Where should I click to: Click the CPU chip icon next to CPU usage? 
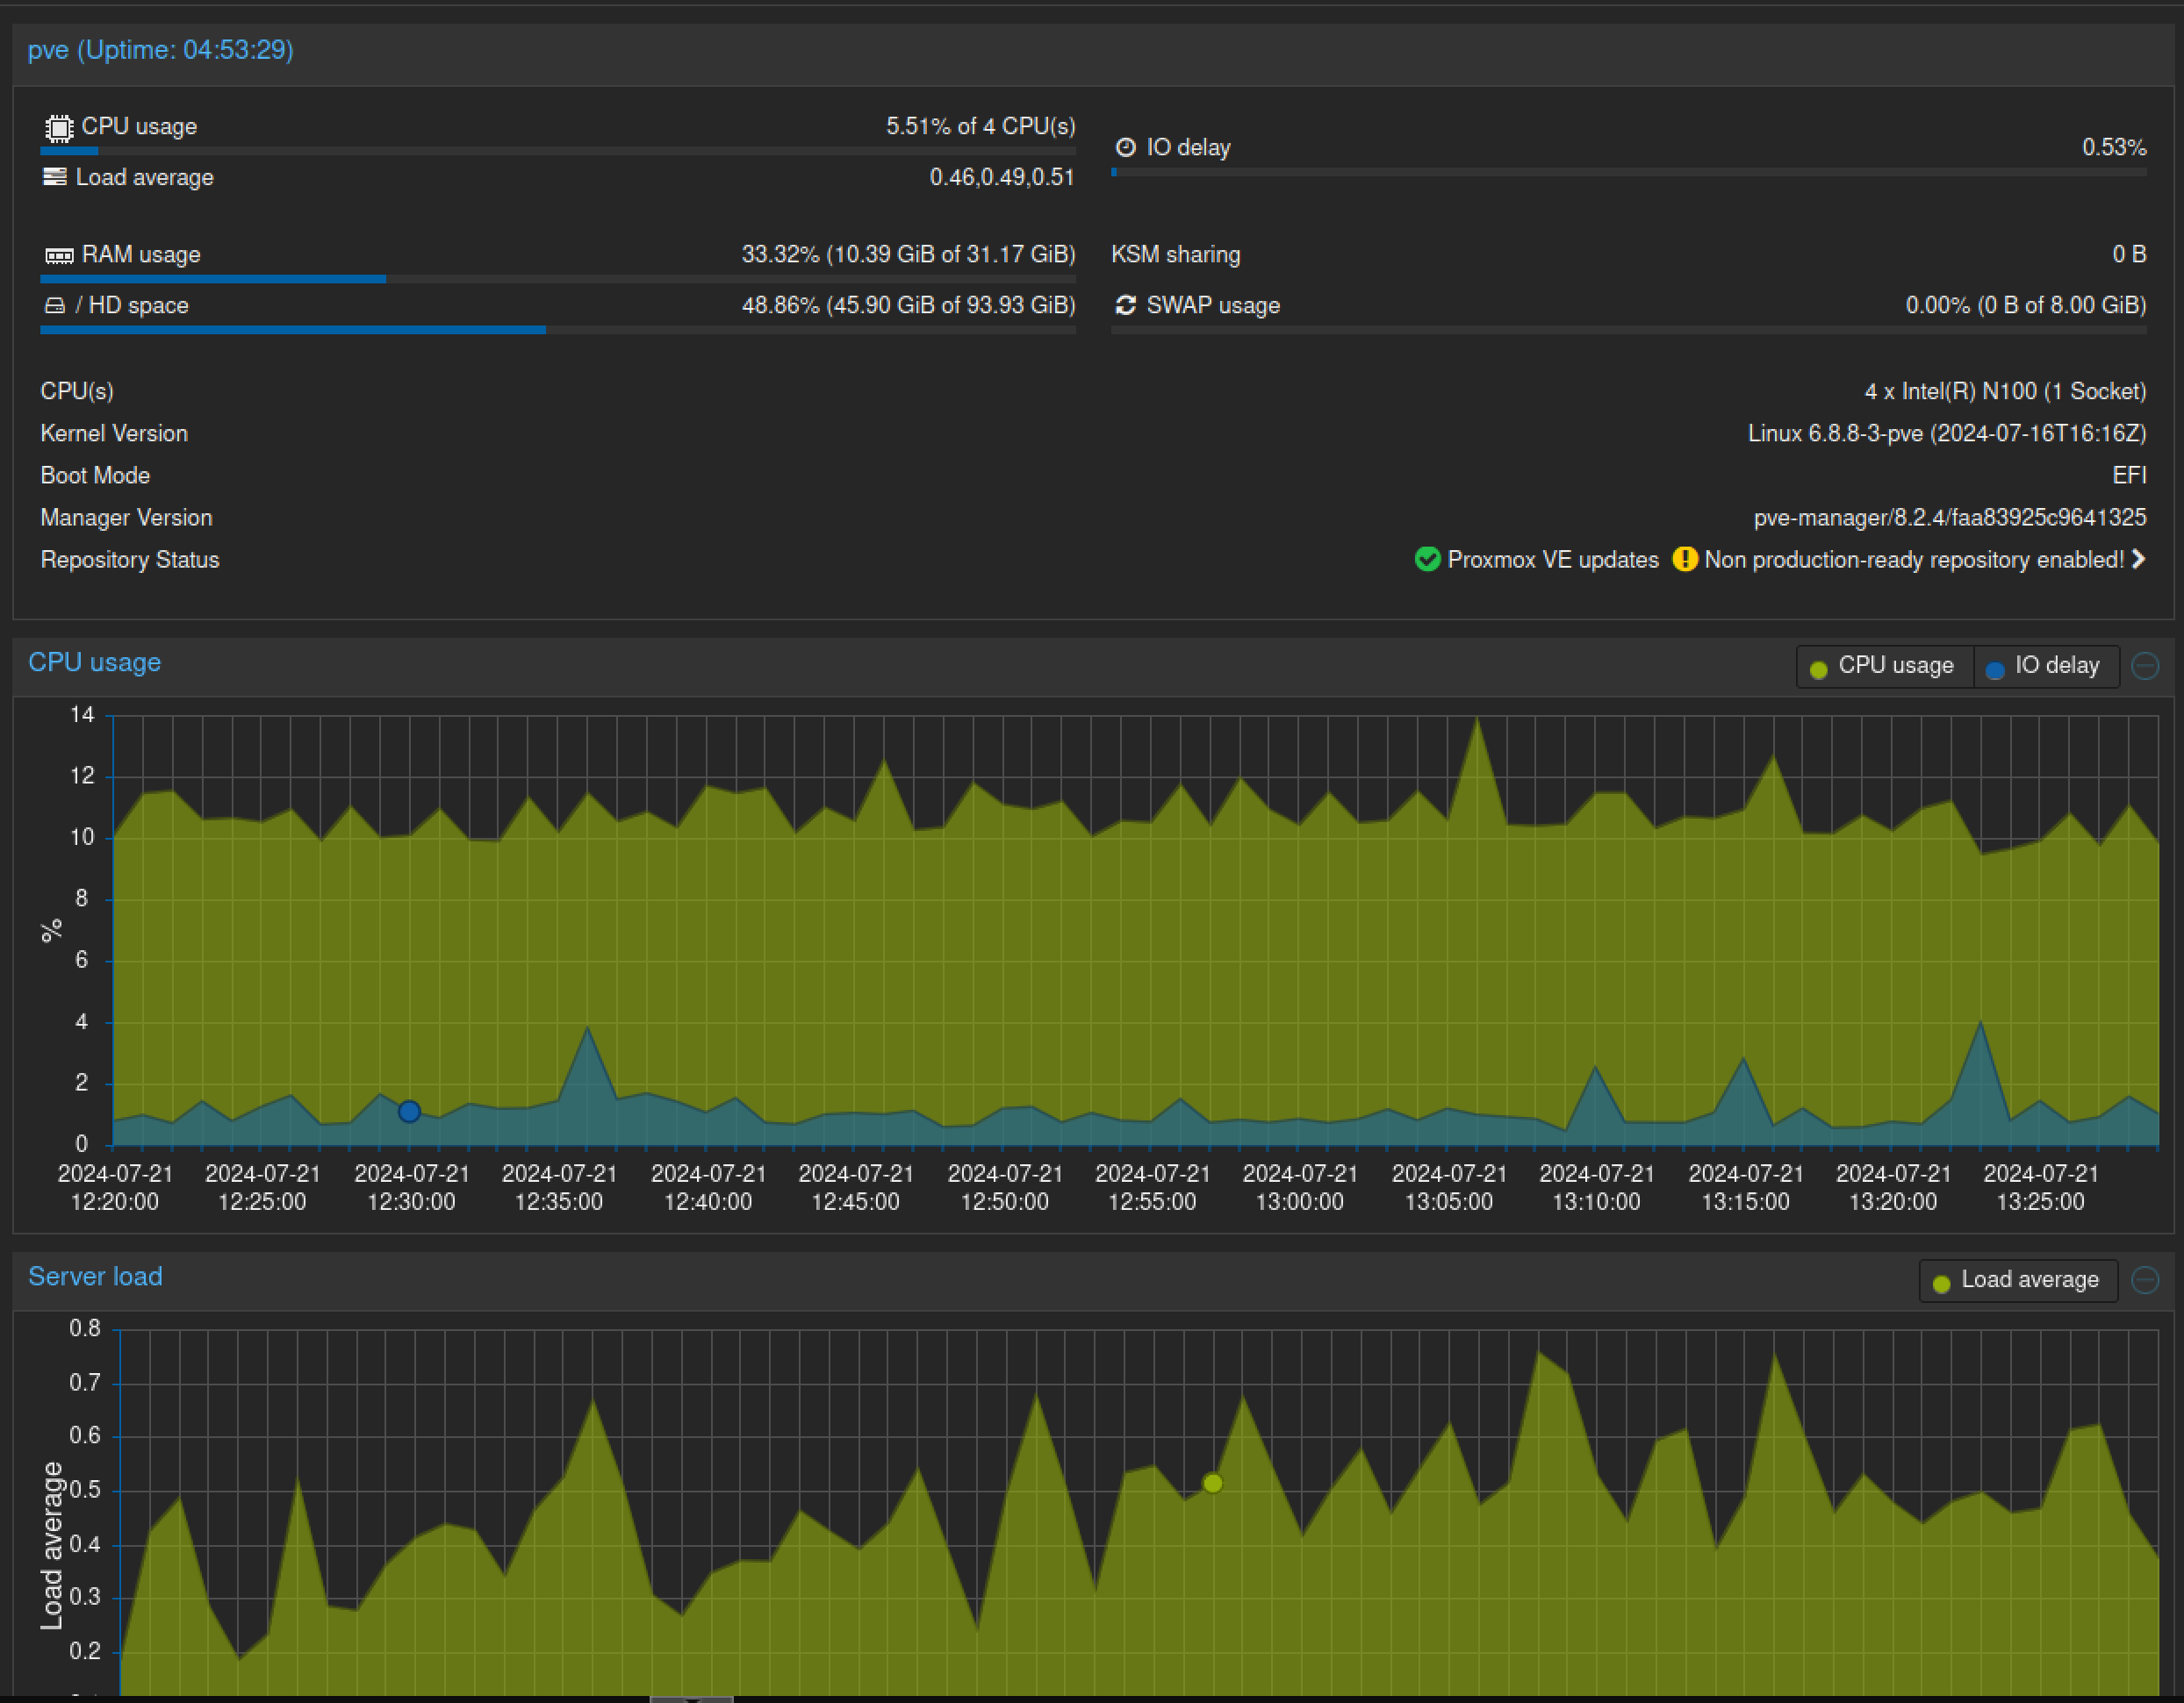(59, 128)
